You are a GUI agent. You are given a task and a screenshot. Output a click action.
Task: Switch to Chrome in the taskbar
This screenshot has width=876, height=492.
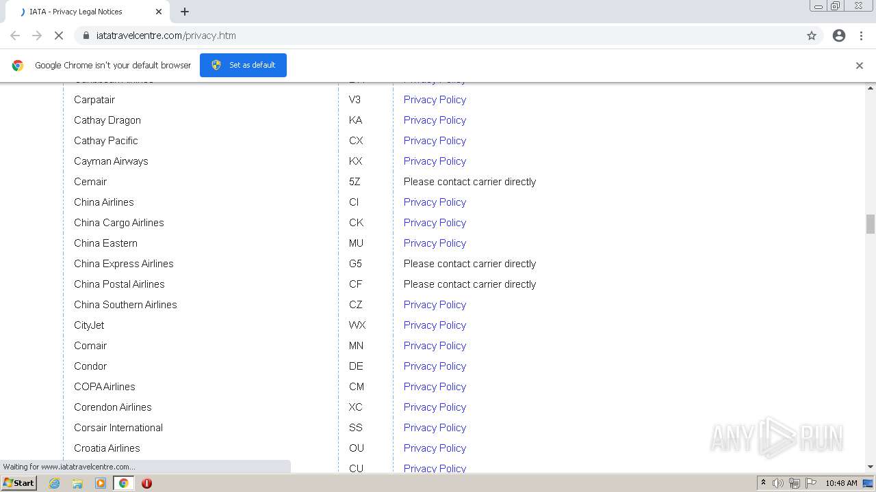[123, 483]
